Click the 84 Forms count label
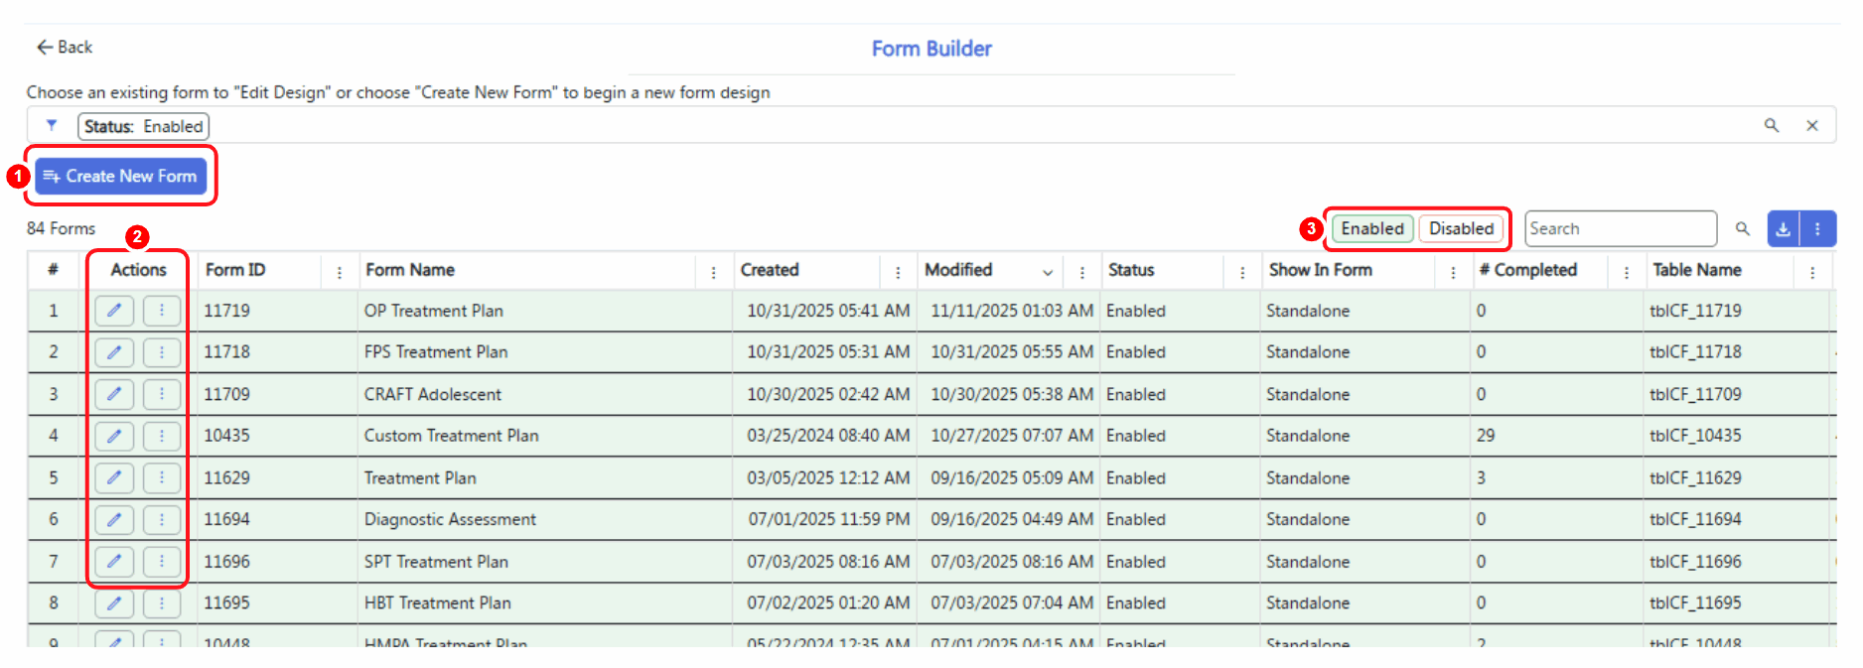 click(x=62, y=228)
